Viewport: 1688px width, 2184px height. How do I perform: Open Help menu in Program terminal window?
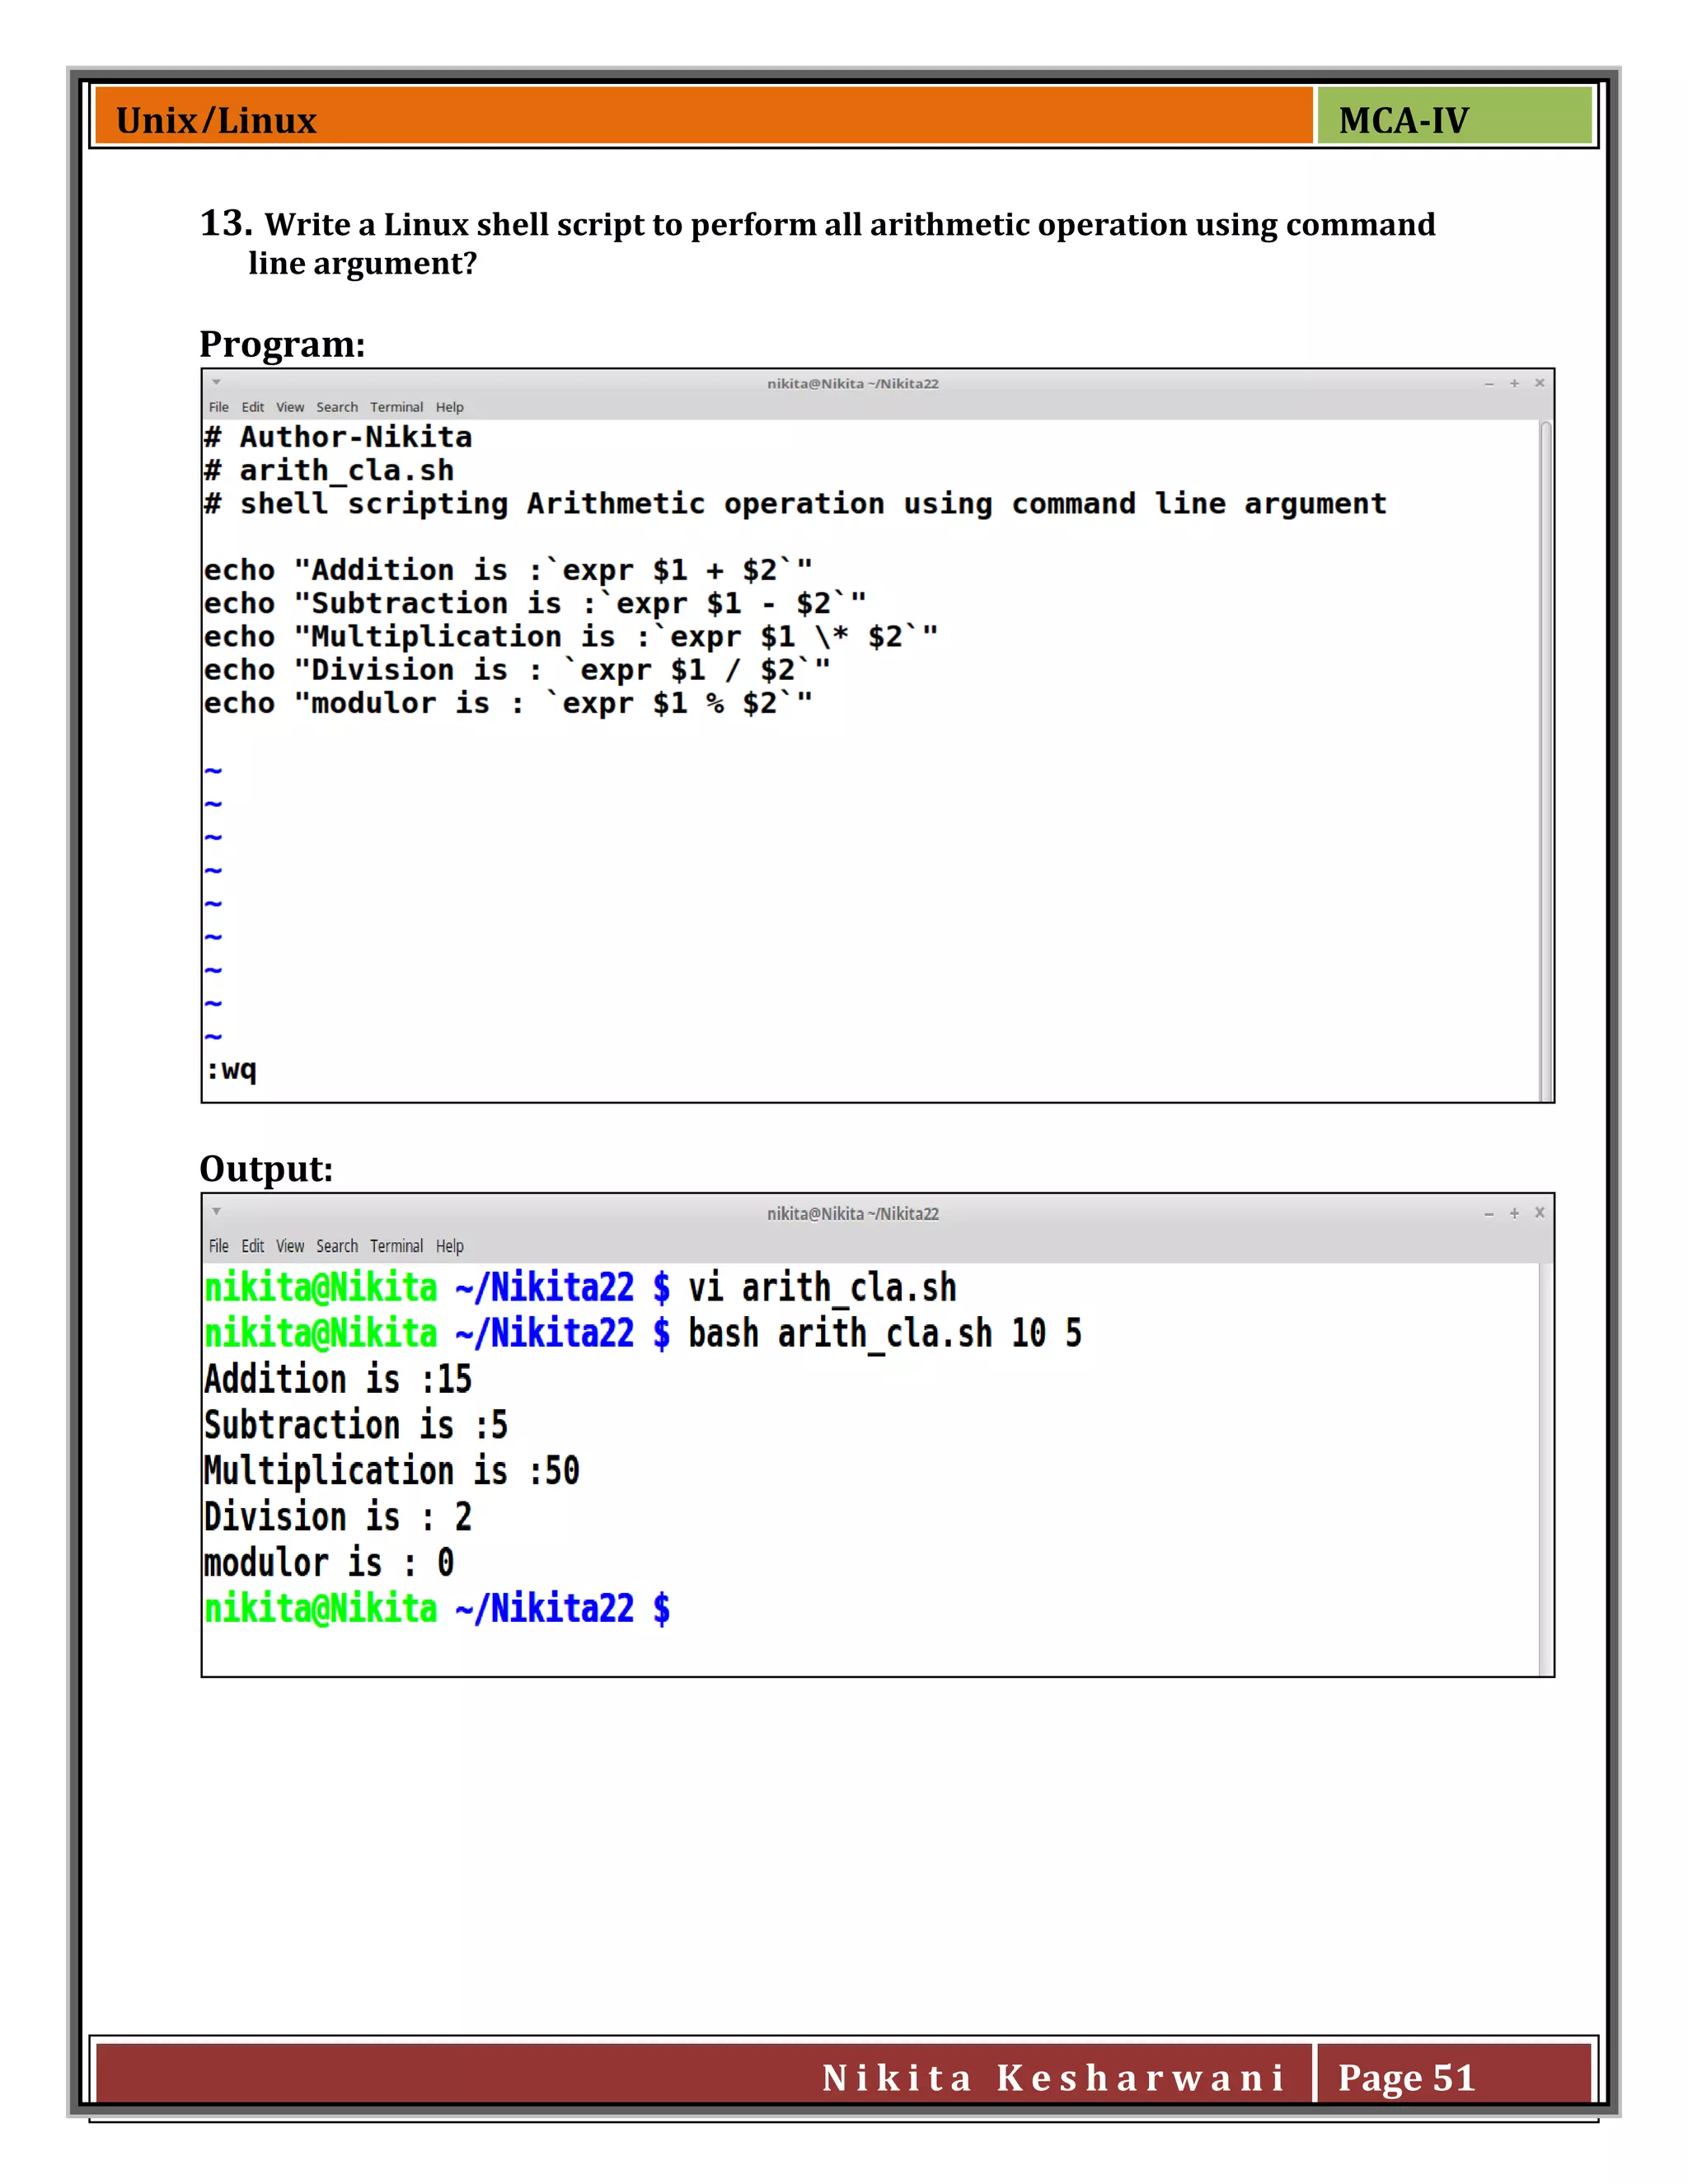tap(449, 407)
